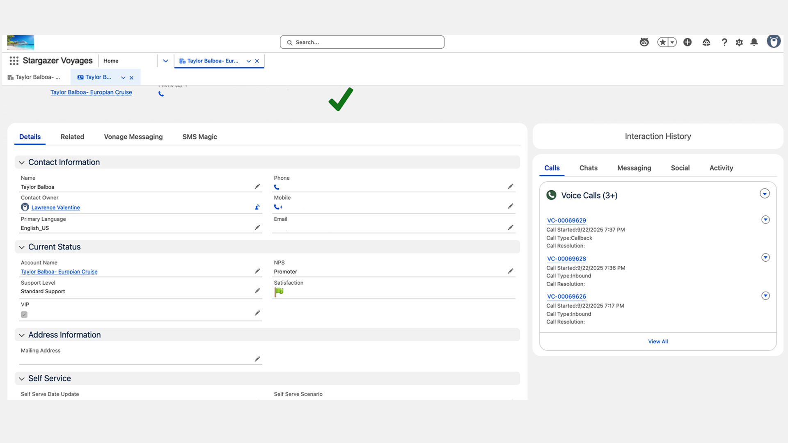The width and height of the screenshot is (788, 443).
Task: Edit the Name field pencil icon
Action: [x=257, y=187]
